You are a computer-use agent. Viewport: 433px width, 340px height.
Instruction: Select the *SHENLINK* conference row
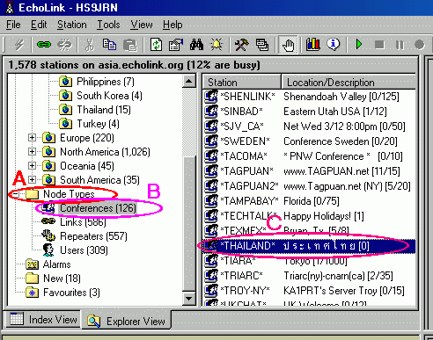[309, 97]
